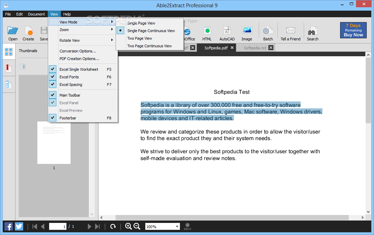
Task: Toggle the Excel Panel entry
Action: [83, 103]
